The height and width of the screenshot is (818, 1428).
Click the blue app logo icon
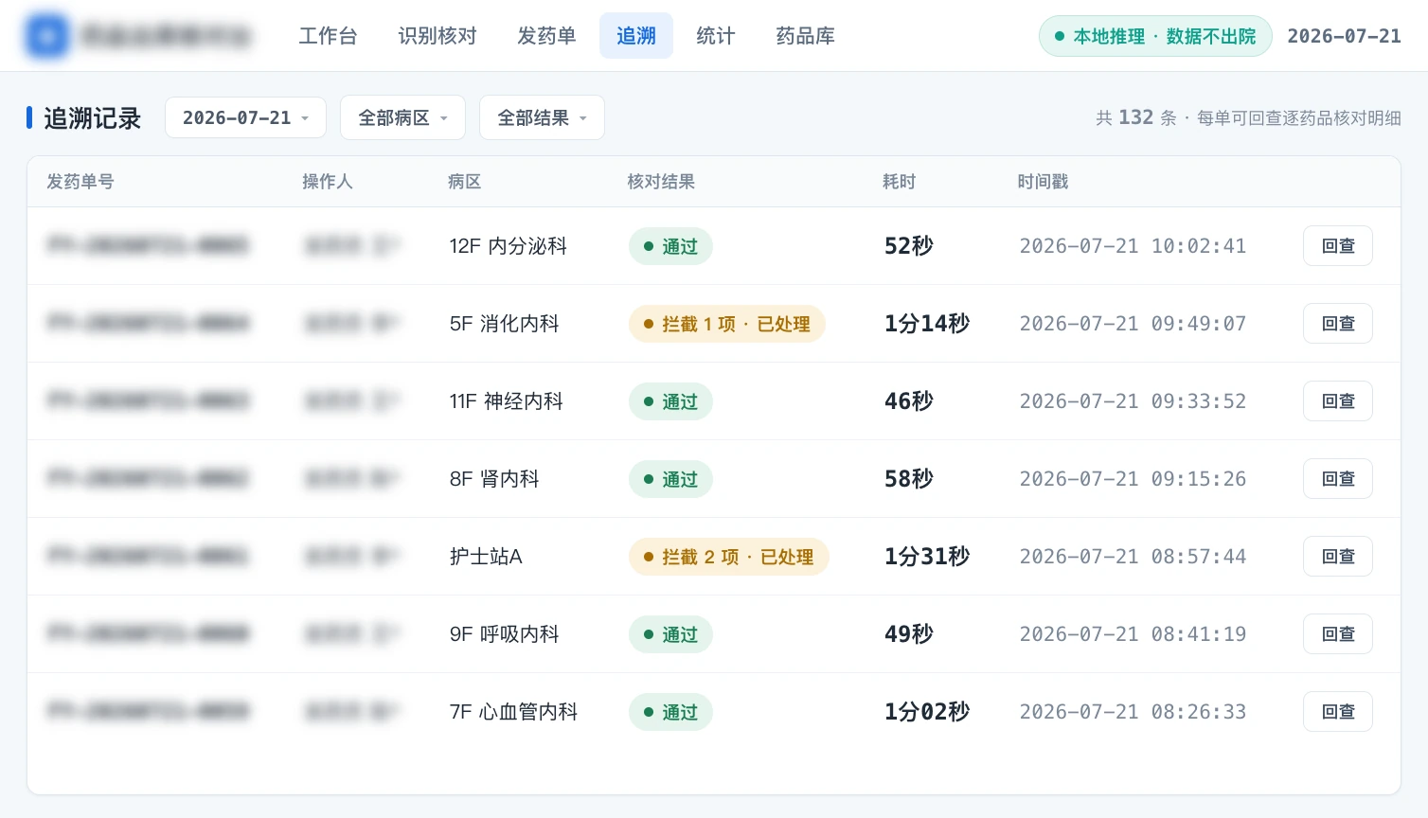coord(47,36)
